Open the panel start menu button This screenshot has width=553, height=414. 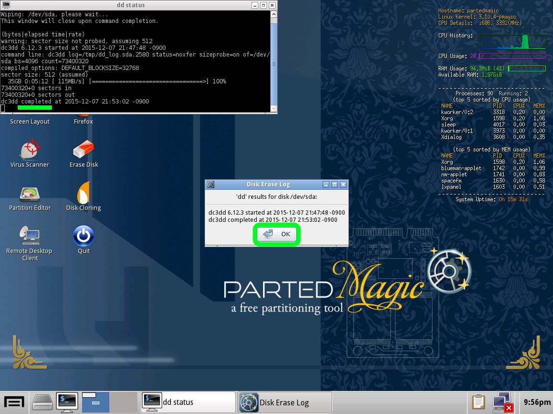tap(14, 402)
